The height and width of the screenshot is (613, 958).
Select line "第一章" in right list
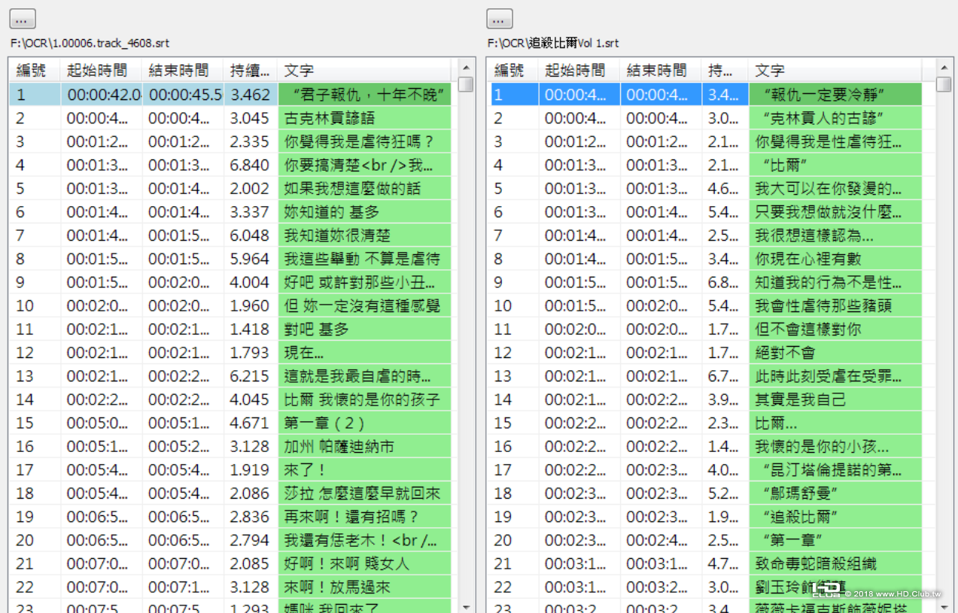point(835,540)
